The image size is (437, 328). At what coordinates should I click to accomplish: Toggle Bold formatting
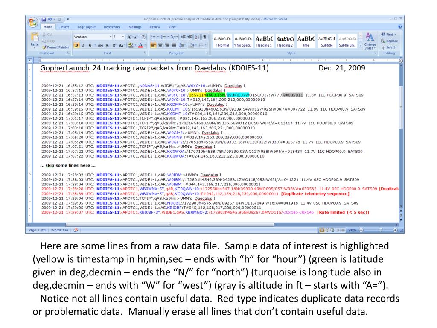(77, 45)
